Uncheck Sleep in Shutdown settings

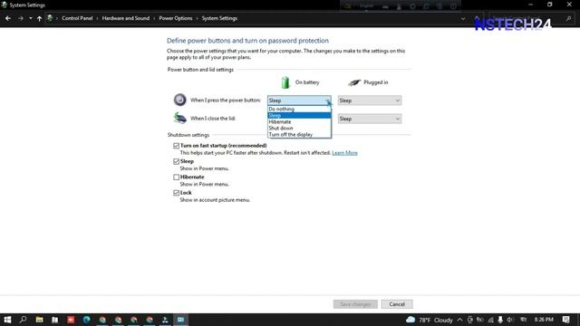(177, 161)
